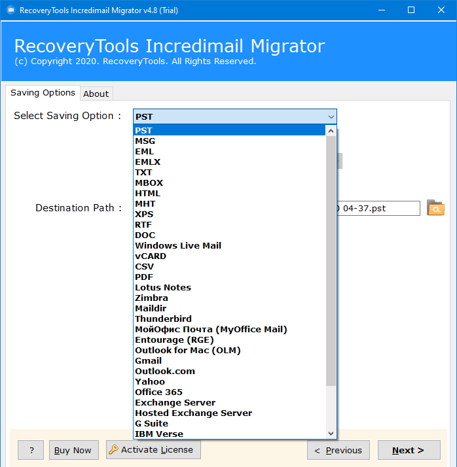Pick Maildir saving option
457x467 pixels.
point(229,308)
